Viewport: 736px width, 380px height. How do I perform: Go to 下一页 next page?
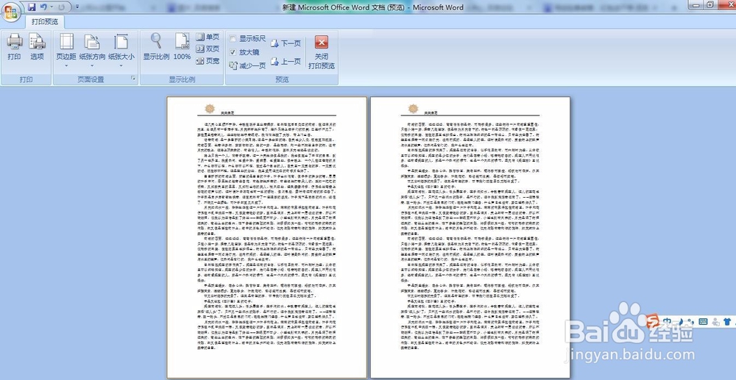[x=286, y=43]
